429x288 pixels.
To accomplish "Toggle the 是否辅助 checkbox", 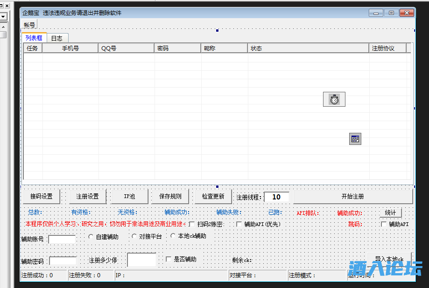I will (x=169, y=259).
